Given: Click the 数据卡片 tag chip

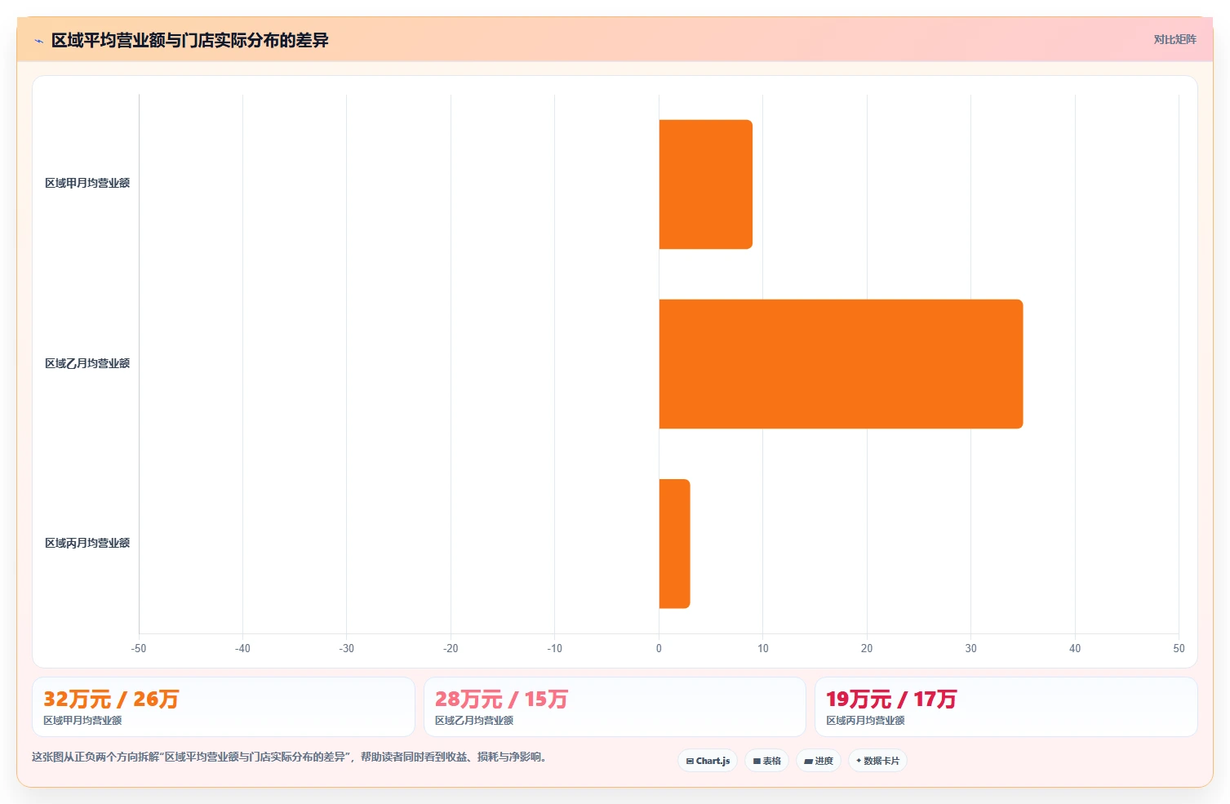Looking at the screenshot, I should 877,761.
